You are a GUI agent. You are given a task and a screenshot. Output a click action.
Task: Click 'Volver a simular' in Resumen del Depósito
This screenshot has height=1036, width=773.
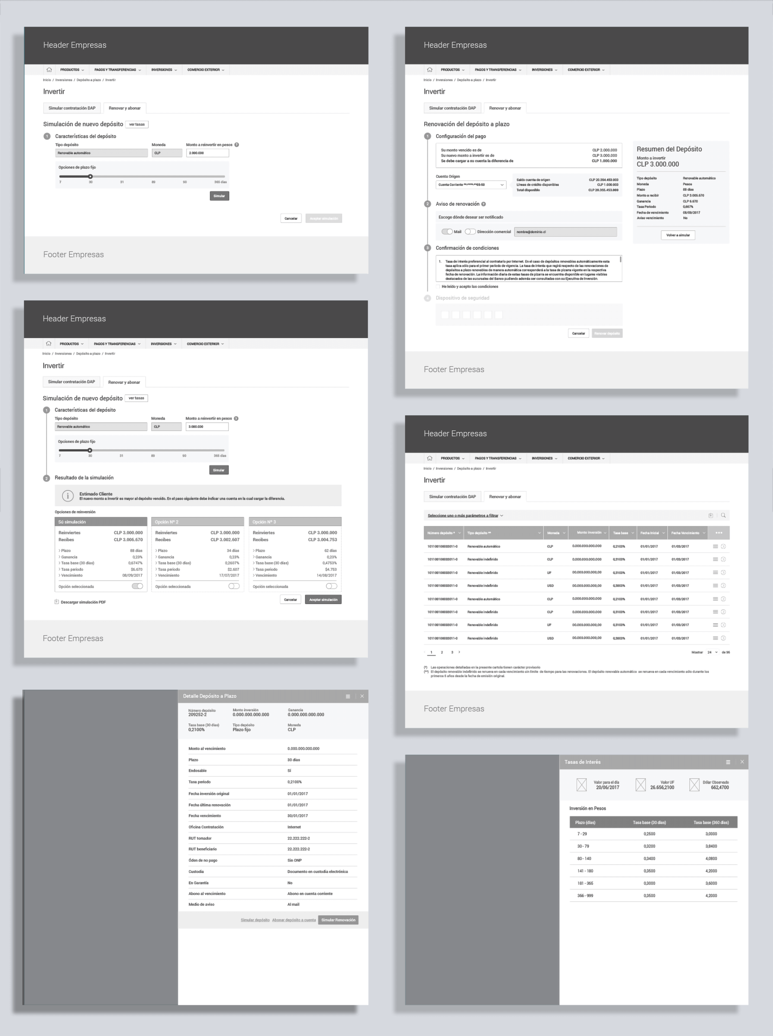click(677, 235)
